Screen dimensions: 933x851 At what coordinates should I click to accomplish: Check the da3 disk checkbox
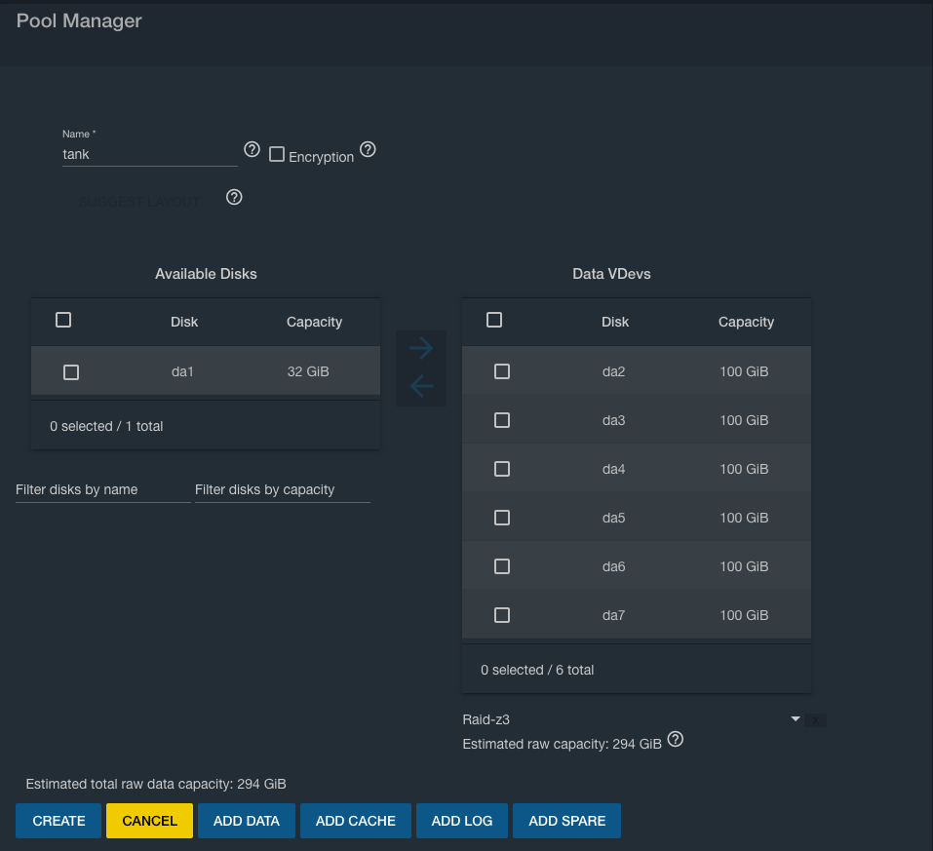pyautogui.click(x=502, y=421)
